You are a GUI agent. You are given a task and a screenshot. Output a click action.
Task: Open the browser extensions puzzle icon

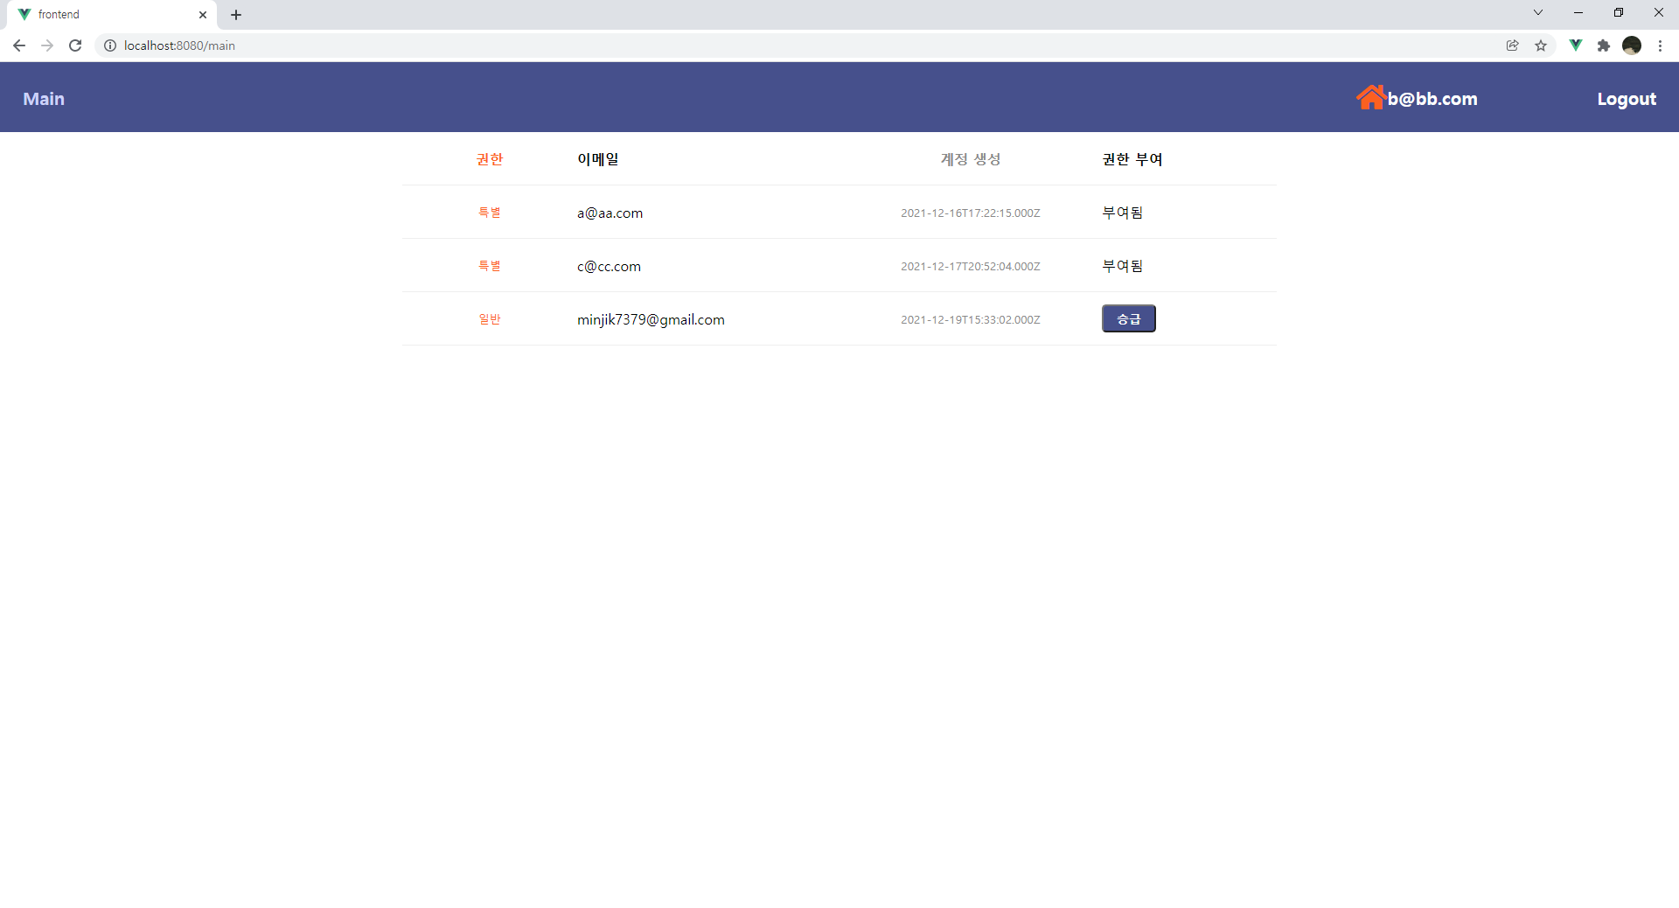[x=1605, y=45]
